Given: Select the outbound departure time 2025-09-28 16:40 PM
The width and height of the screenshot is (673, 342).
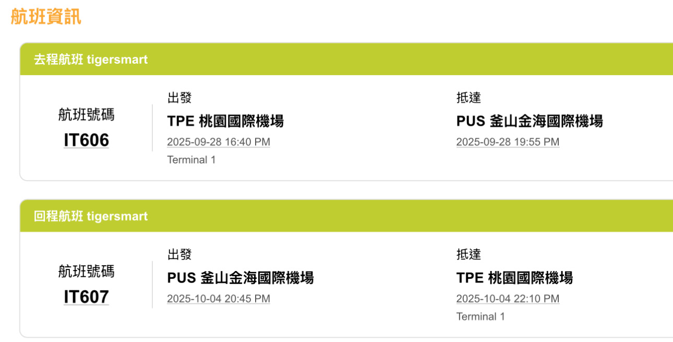Looking at the screenshot, I should click(219, 142).
